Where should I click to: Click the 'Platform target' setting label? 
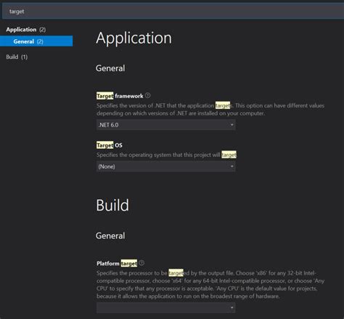(117, 263)
